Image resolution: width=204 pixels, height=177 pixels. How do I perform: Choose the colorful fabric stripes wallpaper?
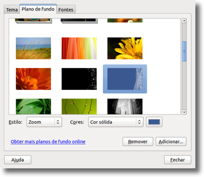tap(79, 48)
